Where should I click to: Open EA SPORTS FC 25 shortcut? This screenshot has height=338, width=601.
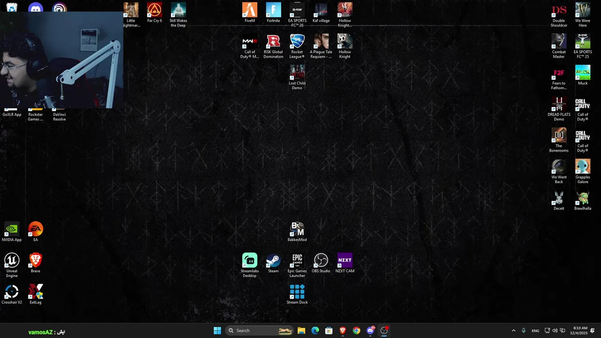point(583,46)
